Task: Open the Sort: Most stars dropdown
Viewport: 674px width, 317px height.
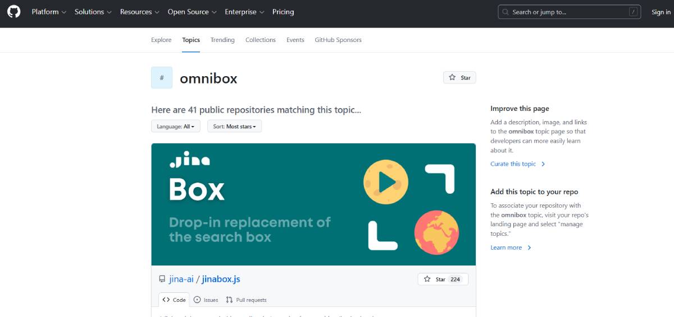Action: point(234,127)
